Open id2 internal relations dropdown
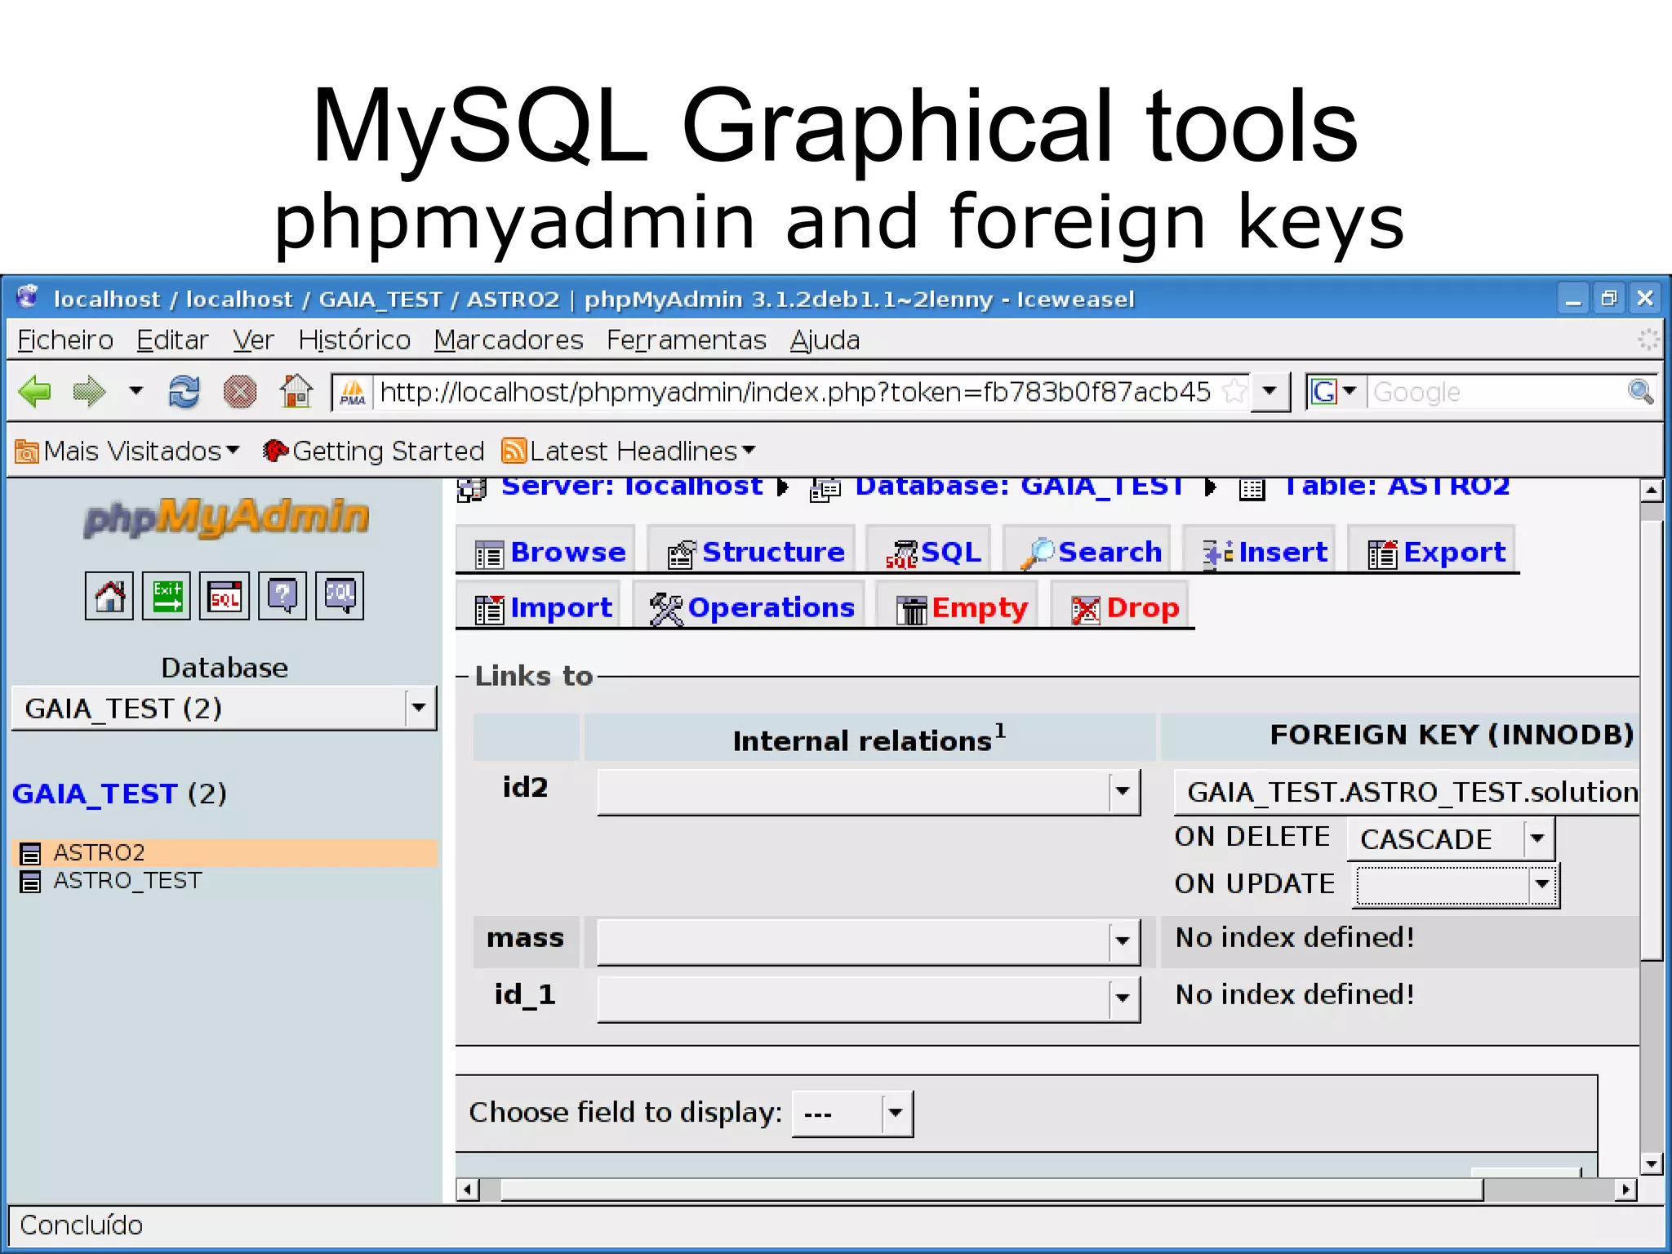This screenshot has width=1672, height=1254. pos(869,791)
